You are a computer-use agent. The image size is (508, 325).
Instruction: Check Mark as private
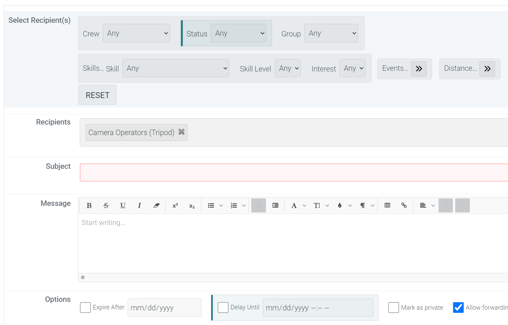coord(394,307)
